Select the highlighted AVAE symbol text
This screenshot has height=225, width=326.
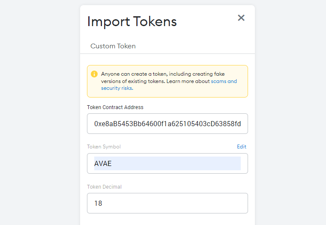(103, 163)
